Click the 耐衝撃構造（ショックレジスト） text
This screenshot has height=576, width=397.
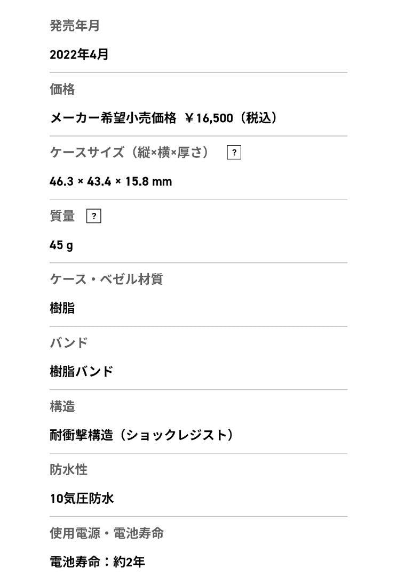pos(142,435)
